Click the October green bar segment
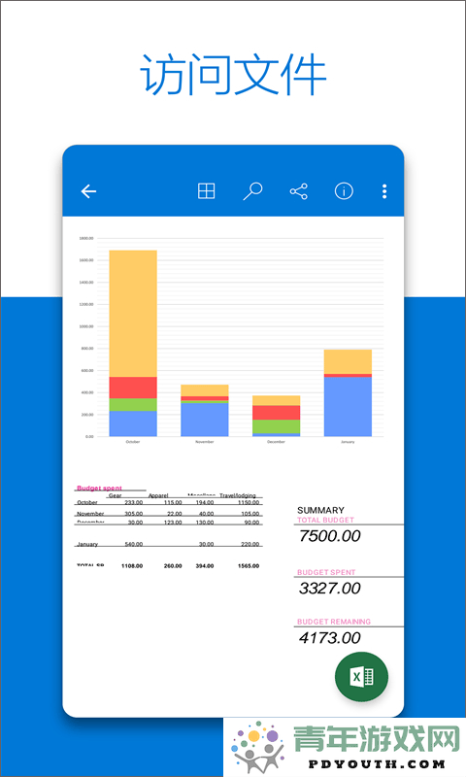The image size is (466, 777). tap(133, 404)
